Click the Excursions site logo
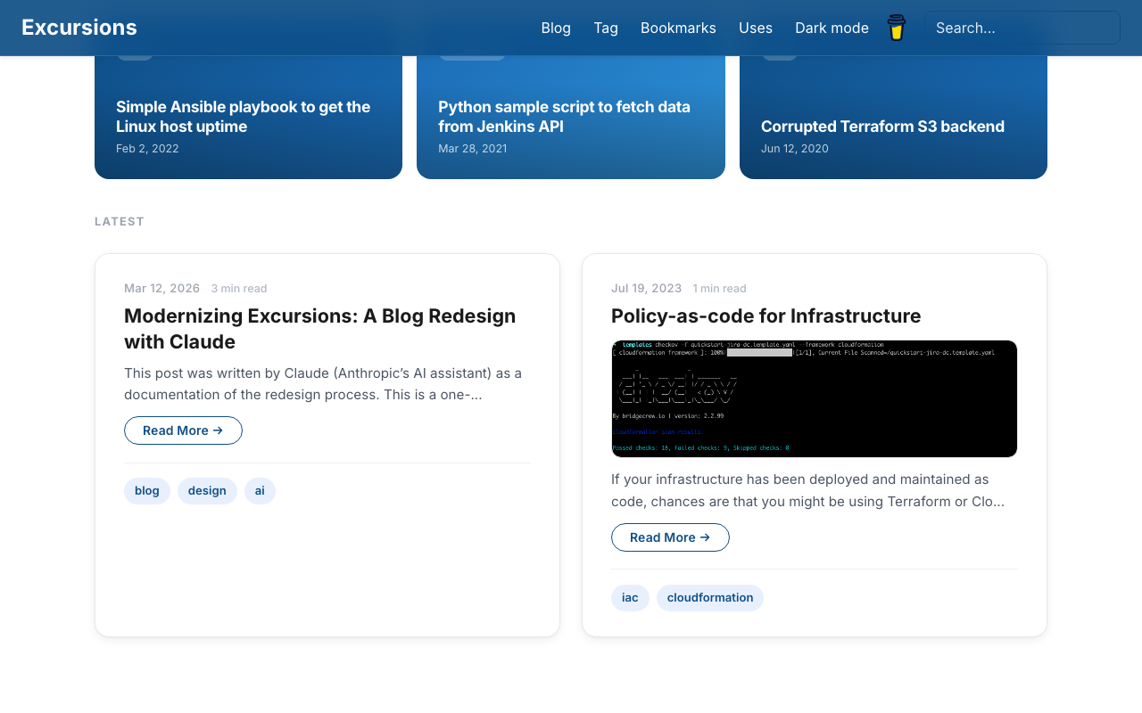Viewport: 1142px width, 713px height. point(79,27)
